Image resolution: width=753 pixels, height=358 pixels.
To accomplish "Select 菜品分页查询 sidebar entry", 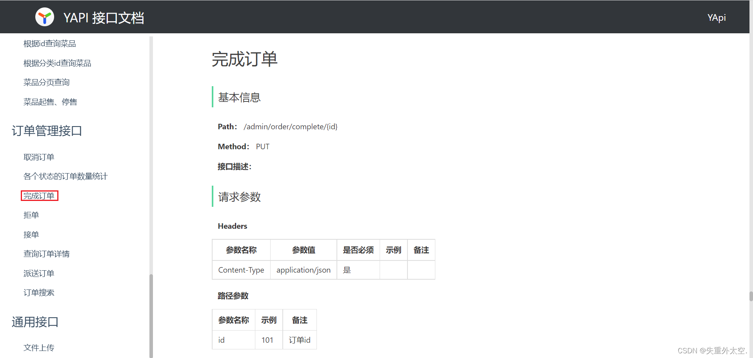I will 46,82.
